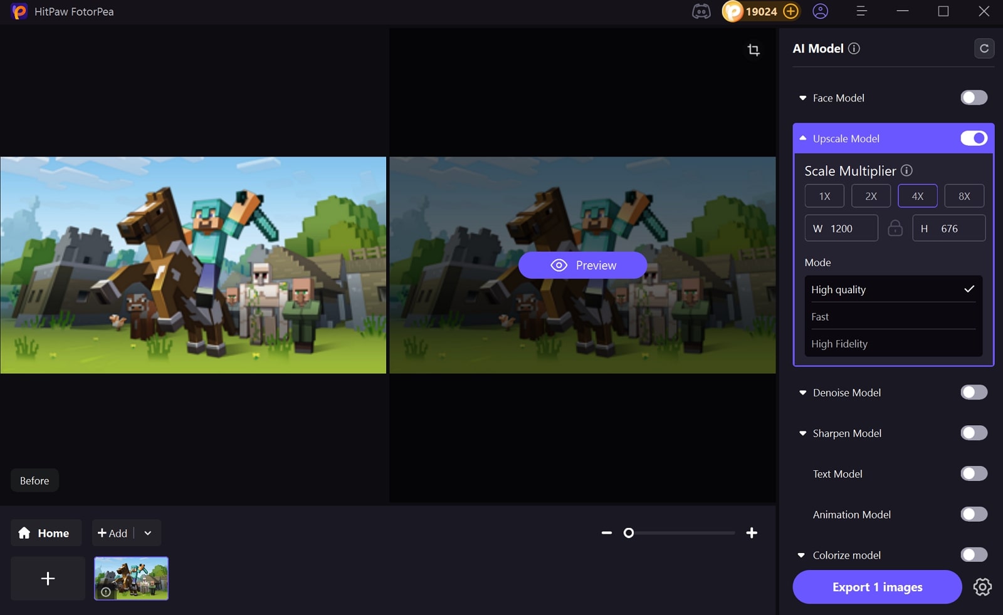Enable the Sharpen Model toggle
The width and height of the screenshot is (1003, 615).
point(974,433)
